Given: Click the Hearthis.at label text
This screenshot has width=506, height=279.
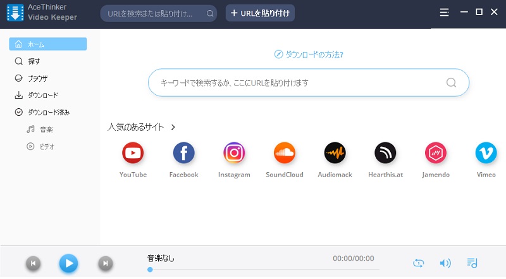Looking at the screenshot, I should (x=385, y=175).
